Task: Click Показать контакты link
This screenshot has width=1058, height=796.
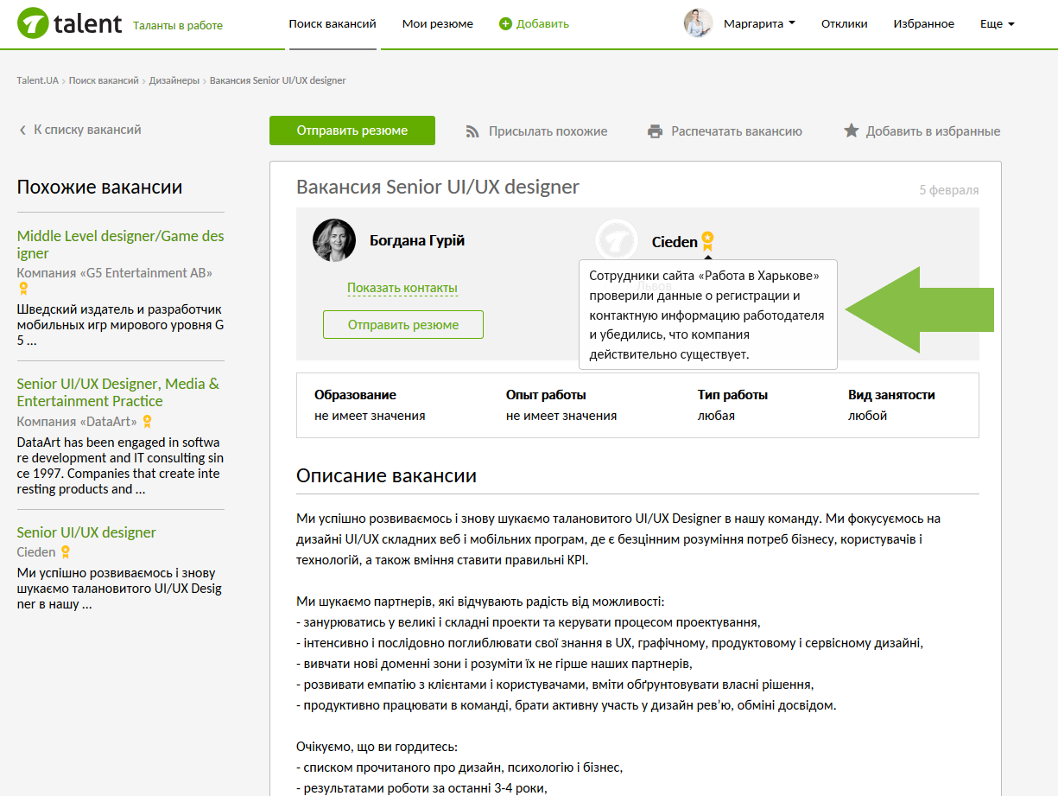Action: point(402,288)
